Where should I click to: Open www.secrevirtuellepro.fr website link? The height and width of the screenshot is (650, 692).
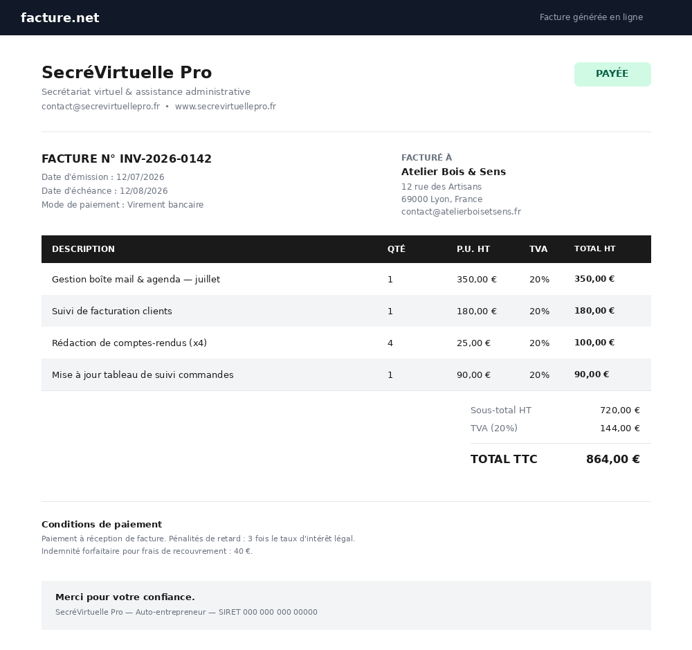coord(226,107)
